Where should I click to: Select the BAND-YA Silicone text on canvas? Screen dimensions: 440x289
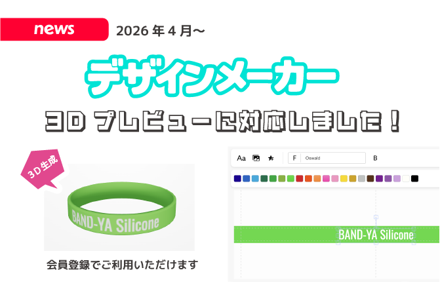tap(376, 235)
